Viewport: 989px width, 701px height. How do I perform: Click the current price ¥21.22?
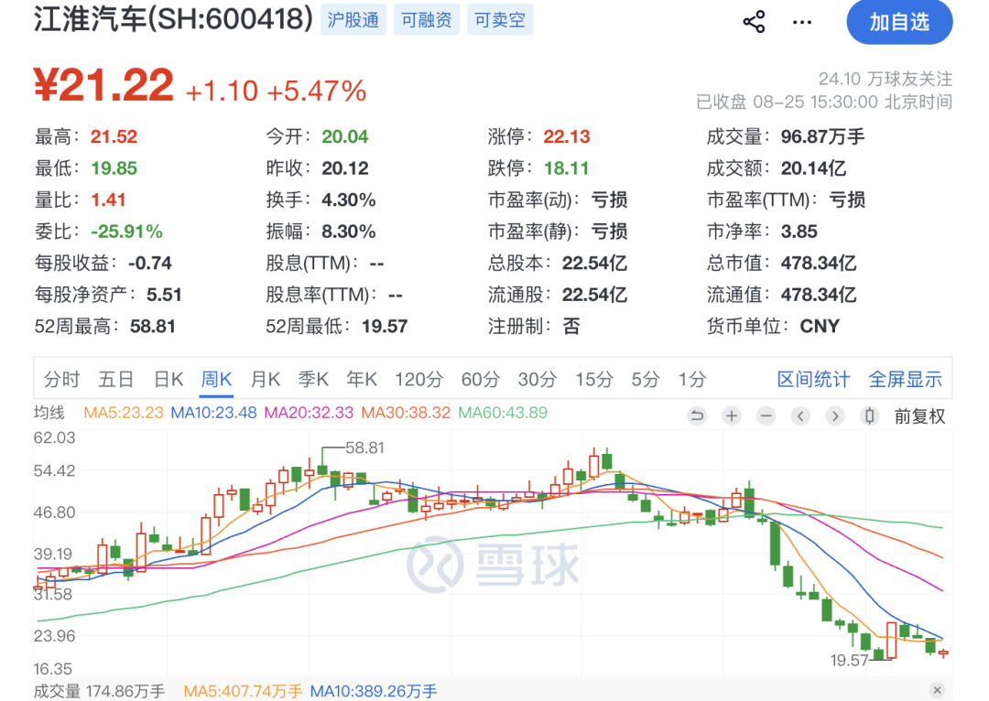pos(104,85)
